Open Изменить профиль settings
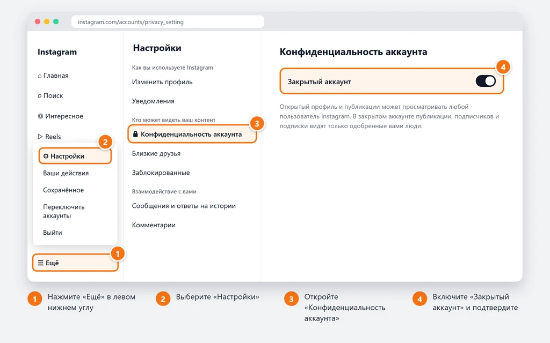This screenshot has height=343, width=550. (162, 82)
